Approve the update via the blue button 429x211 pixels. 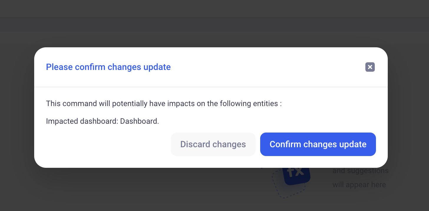[x=318, y=144]
